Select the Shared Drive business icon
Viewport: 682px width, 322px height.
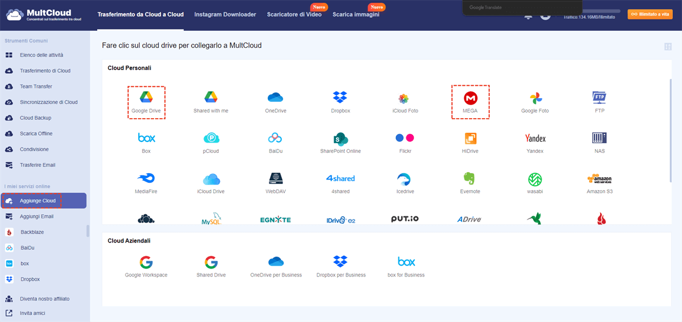pos(211,262)
